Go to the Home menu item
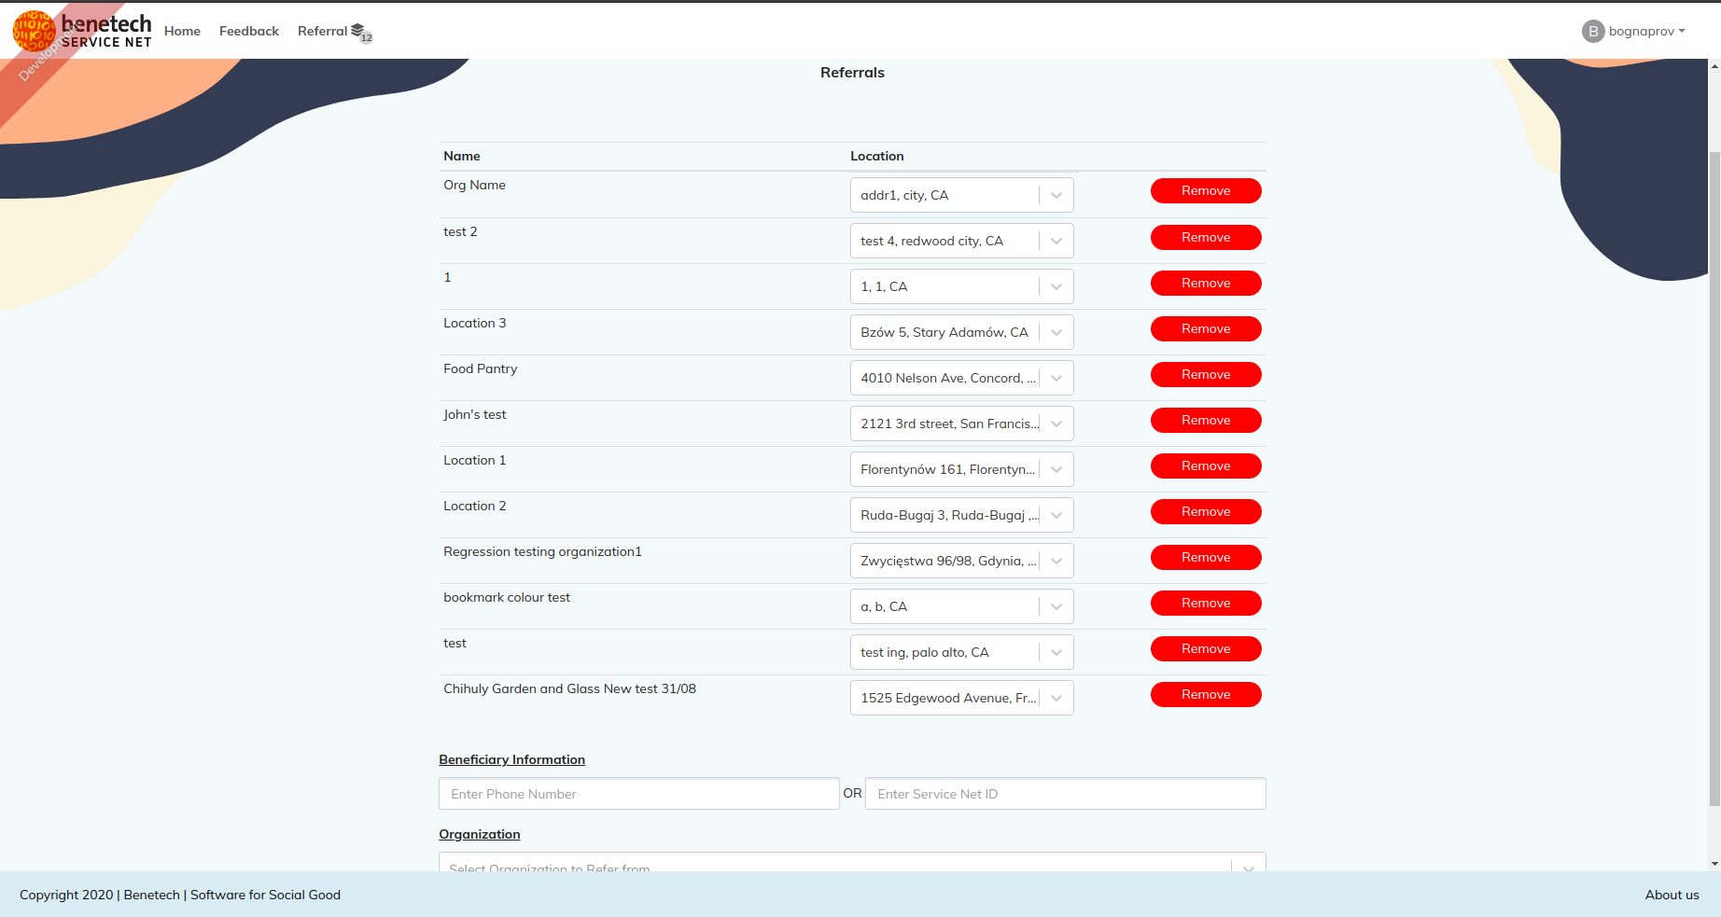Image resolution: width=1721 pixels, height=917 pixels. point(182,31)
